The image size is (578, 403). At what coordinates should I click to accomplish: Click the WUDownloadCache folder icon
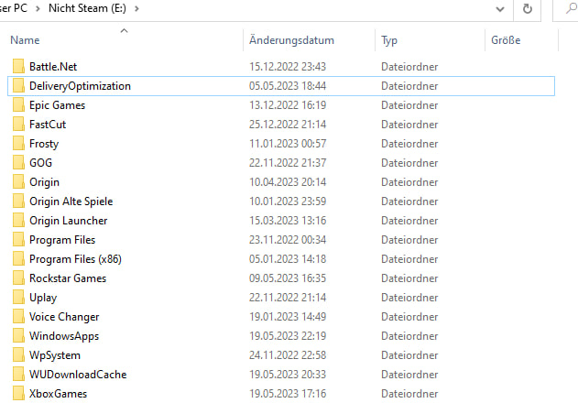(x=18, y=375)
